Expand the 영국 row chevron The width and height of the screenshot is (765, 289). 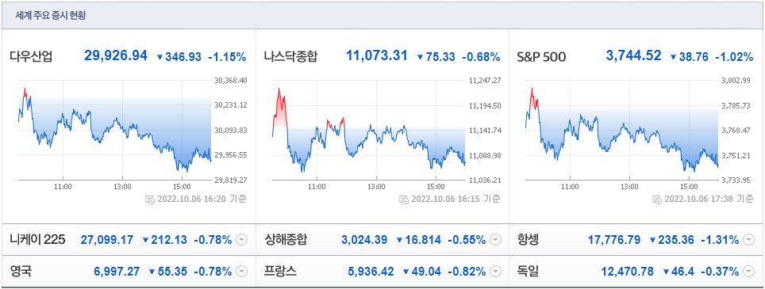pyautogui.click(x=241, y=272)
